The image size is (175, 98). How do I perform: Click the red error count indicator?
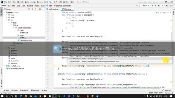(157, 13)
